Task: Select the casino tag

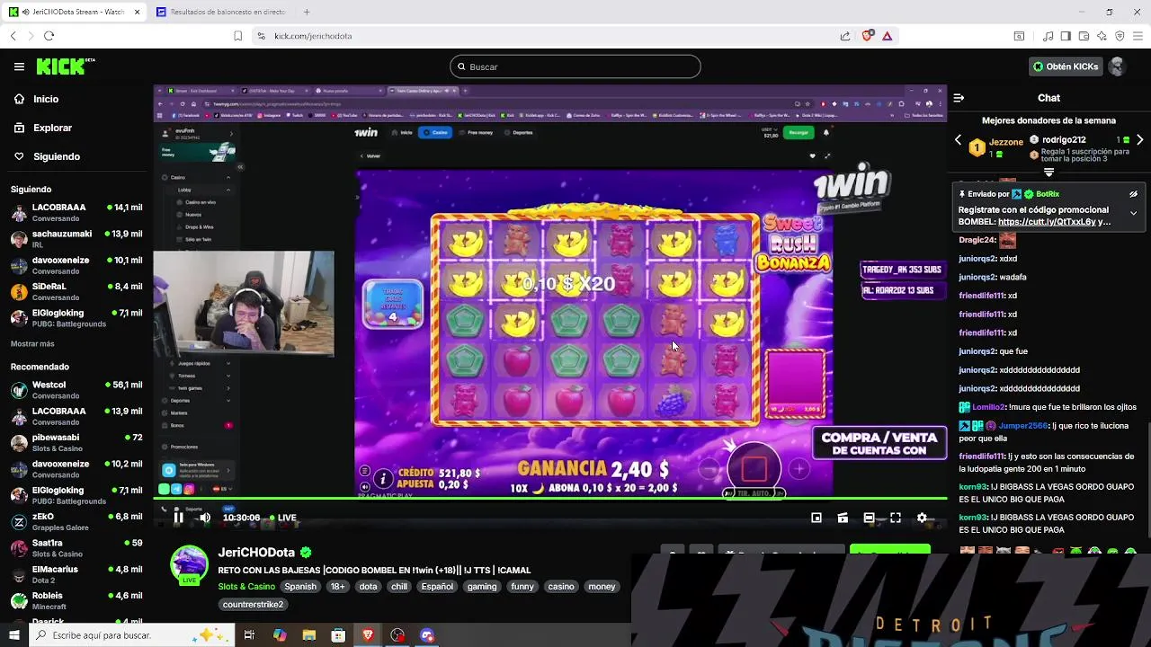Action: point(561,587)
